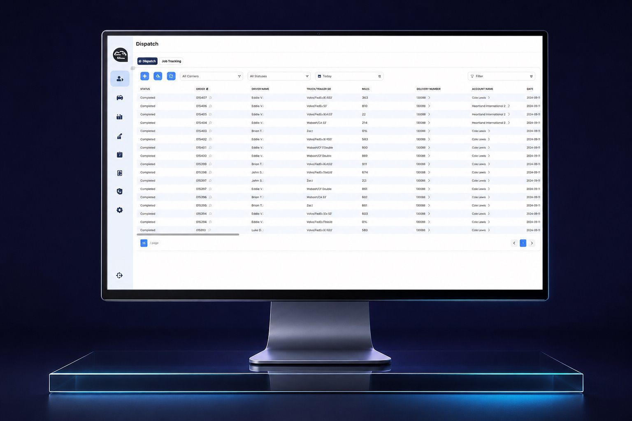Click the funnel icon in Filter box
632x421 pixels.
472,76
